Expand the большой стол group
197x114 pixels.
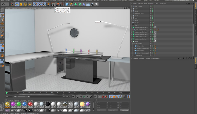(x=131, y=13)
